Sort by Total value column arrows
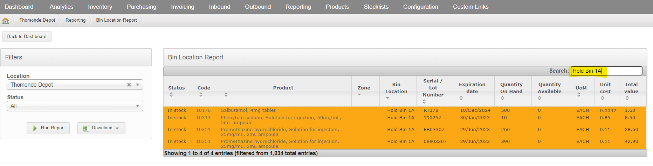 [x=627, y=98]
